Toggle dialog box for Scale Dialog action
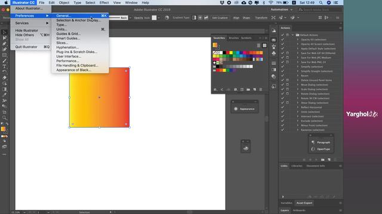This screenshot has width=382, height=214. 288,89
